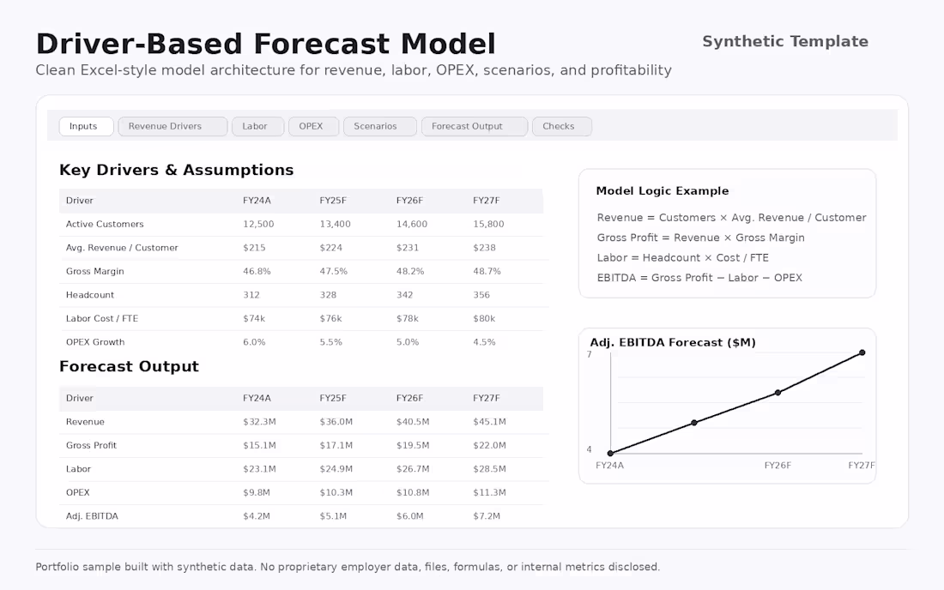This screenshot has height=590, width=944.
Task: Switch to the Revenue Drivers tab
Action: click(x=172, y=126)
